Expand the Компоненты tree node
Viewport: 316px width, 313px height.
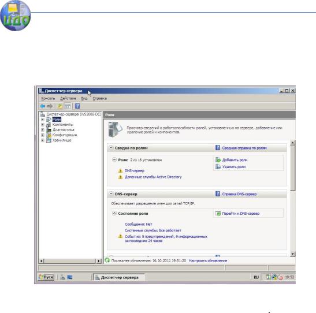pos(43,125)
